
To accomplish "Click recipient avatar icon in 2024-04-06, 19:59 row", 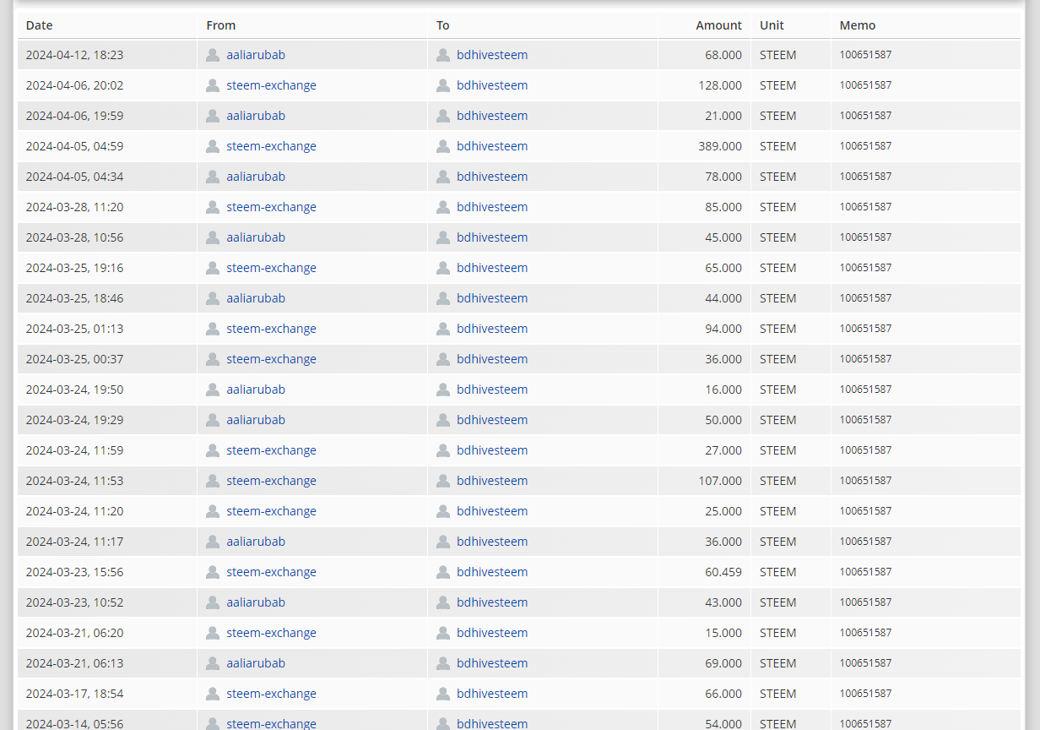I will 443,116.
